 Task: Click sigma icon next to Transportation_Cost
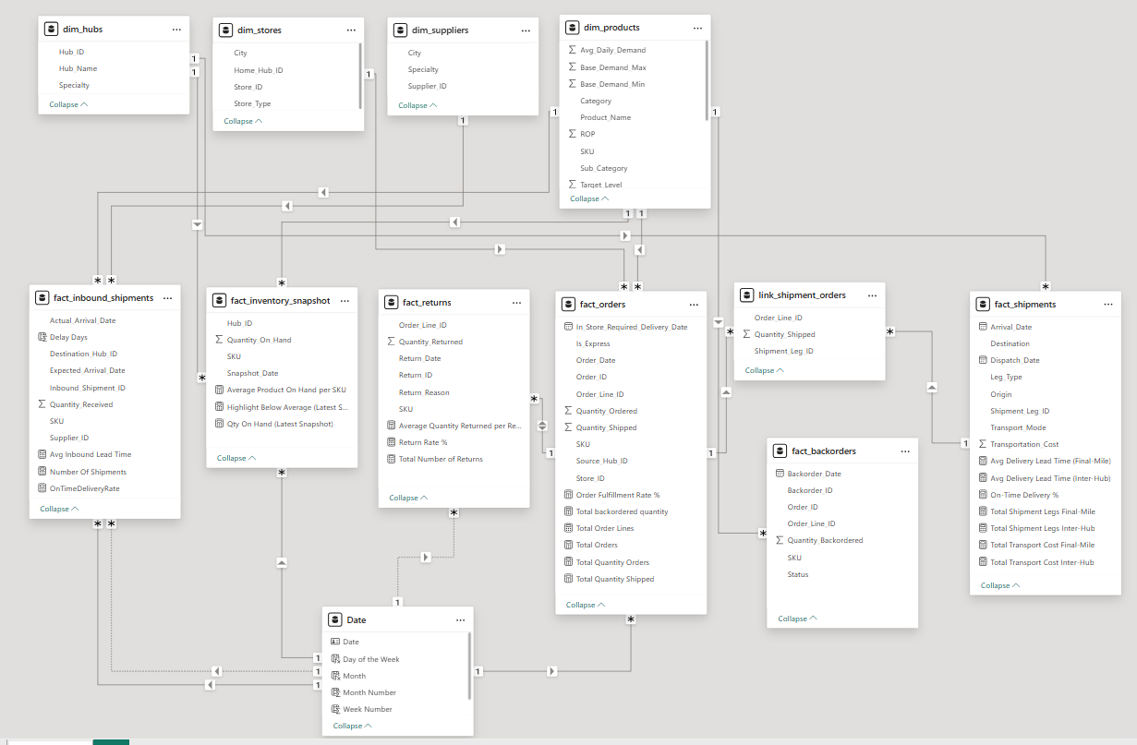click(982, 444)
